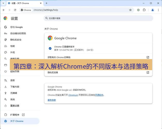Close the 设置 - 关于 Chrome tab
The height and width of the screenshot is (129, 162).
41,3
